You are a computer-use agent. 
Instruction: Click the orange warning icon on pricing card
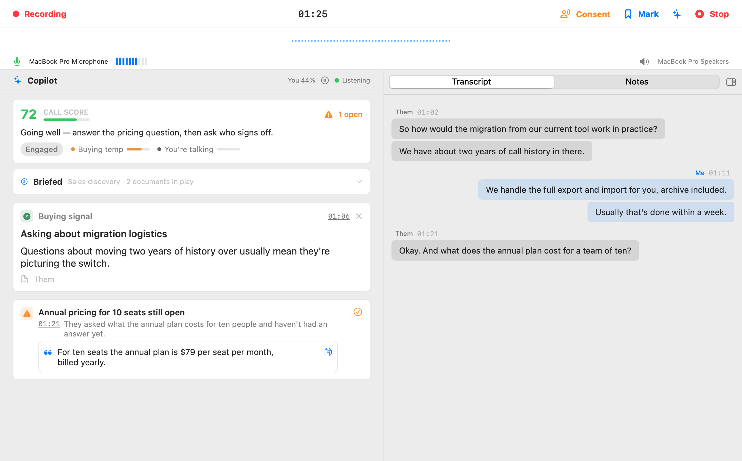(27, 313)
